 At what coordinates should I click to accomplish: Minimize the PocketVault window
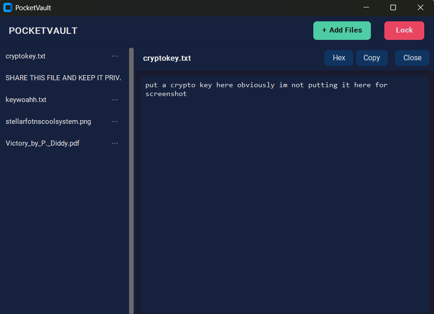point(366,7)
